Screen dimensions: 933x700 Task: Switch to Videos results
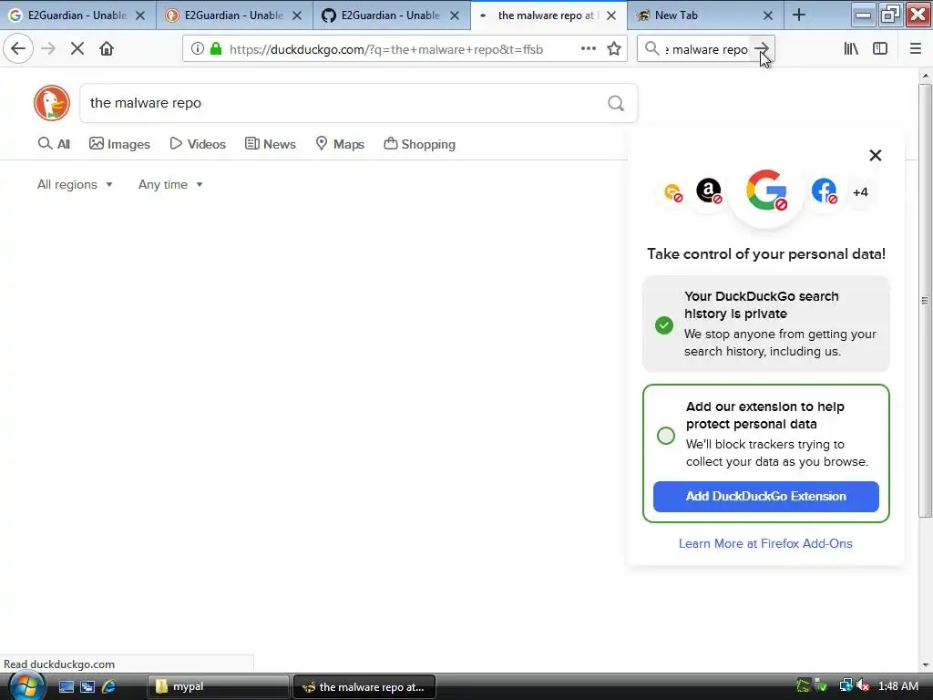(198, 144)
